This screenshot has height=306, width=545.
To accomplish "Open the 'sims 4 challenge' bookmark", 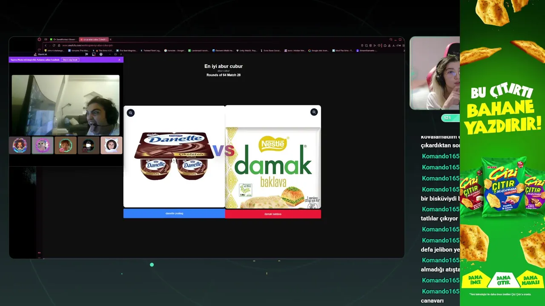I will tap(54, 51).
